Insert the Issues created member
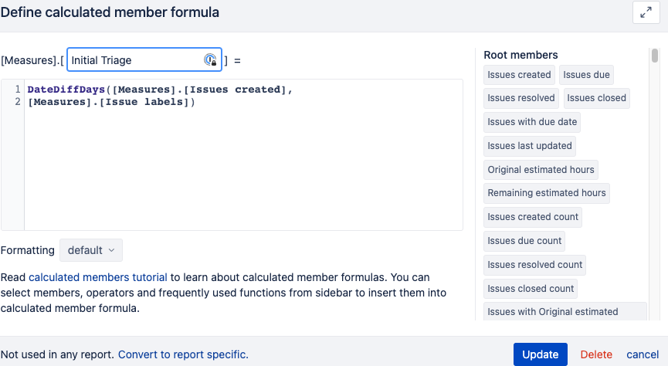Screen dimensions: 668x366 pyautogui.click(x=519, y=75)
